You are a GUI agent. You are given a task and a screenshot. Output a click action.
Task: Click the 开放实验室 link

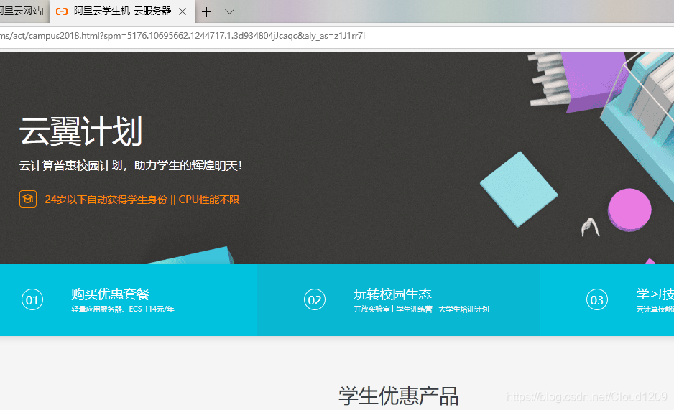(371, 309)
